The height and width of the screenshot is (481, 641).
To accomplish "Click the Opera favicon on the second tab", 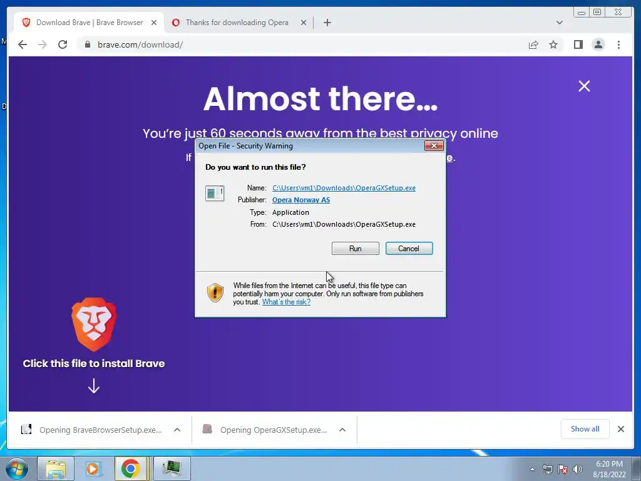I will (x=176, y=23).
